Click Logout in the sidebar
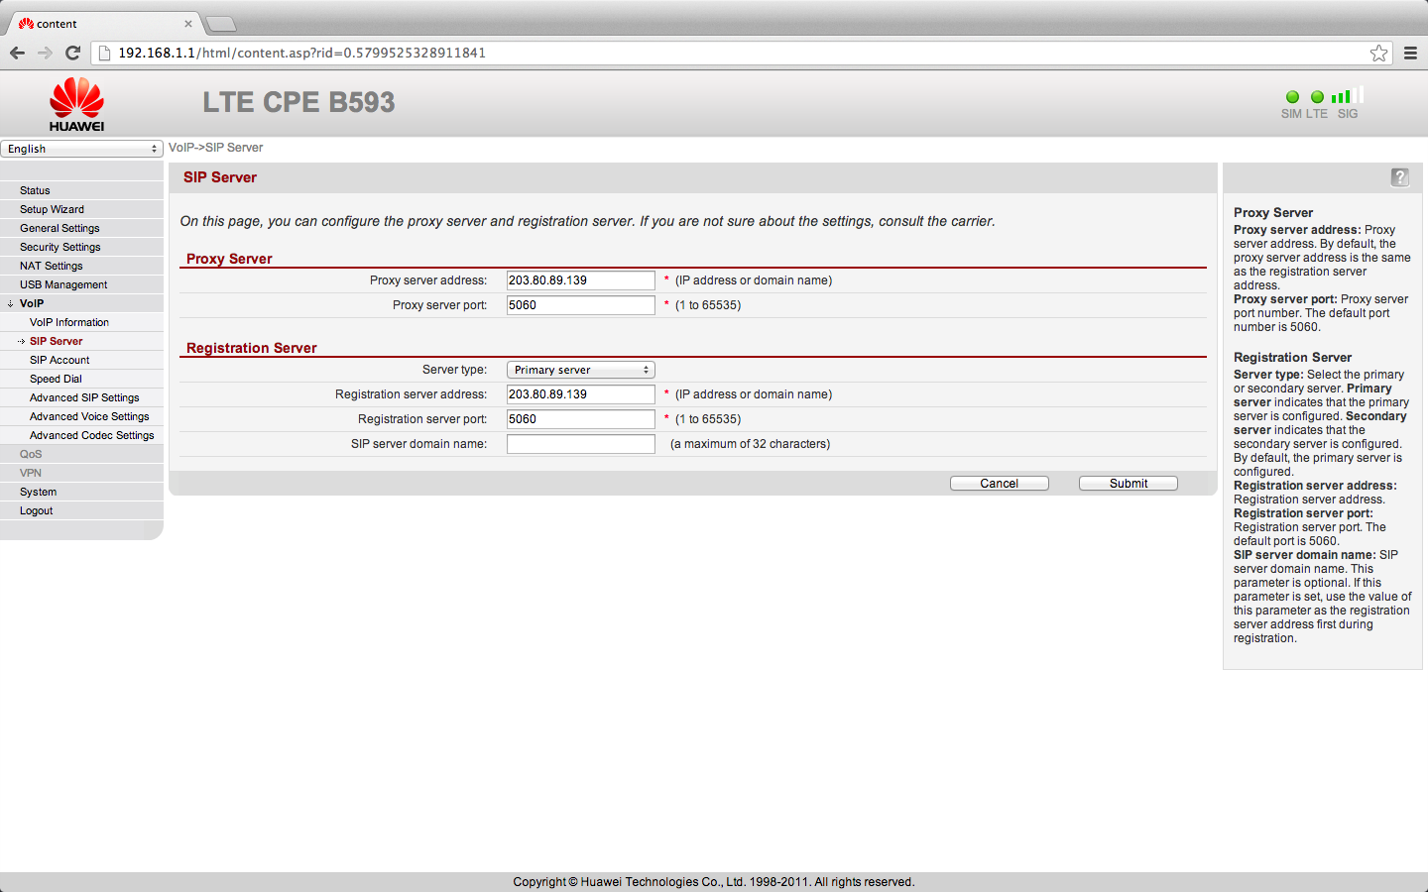 click(36, 510)
